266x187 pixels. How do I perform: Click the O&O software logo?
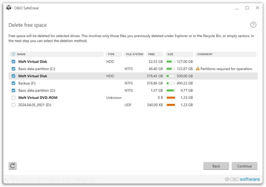tap(242, 179)
